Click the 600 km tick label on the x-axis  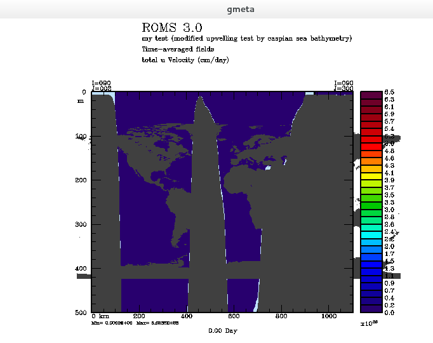[x=234, y=316]
